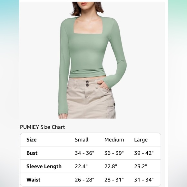Click the Medium bust value 36 - 39"

pyautogui.click(x=114, y=153)
